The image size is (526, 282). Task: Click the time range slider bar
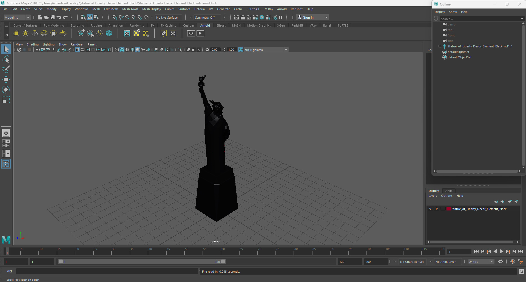[x=142, y=261]
